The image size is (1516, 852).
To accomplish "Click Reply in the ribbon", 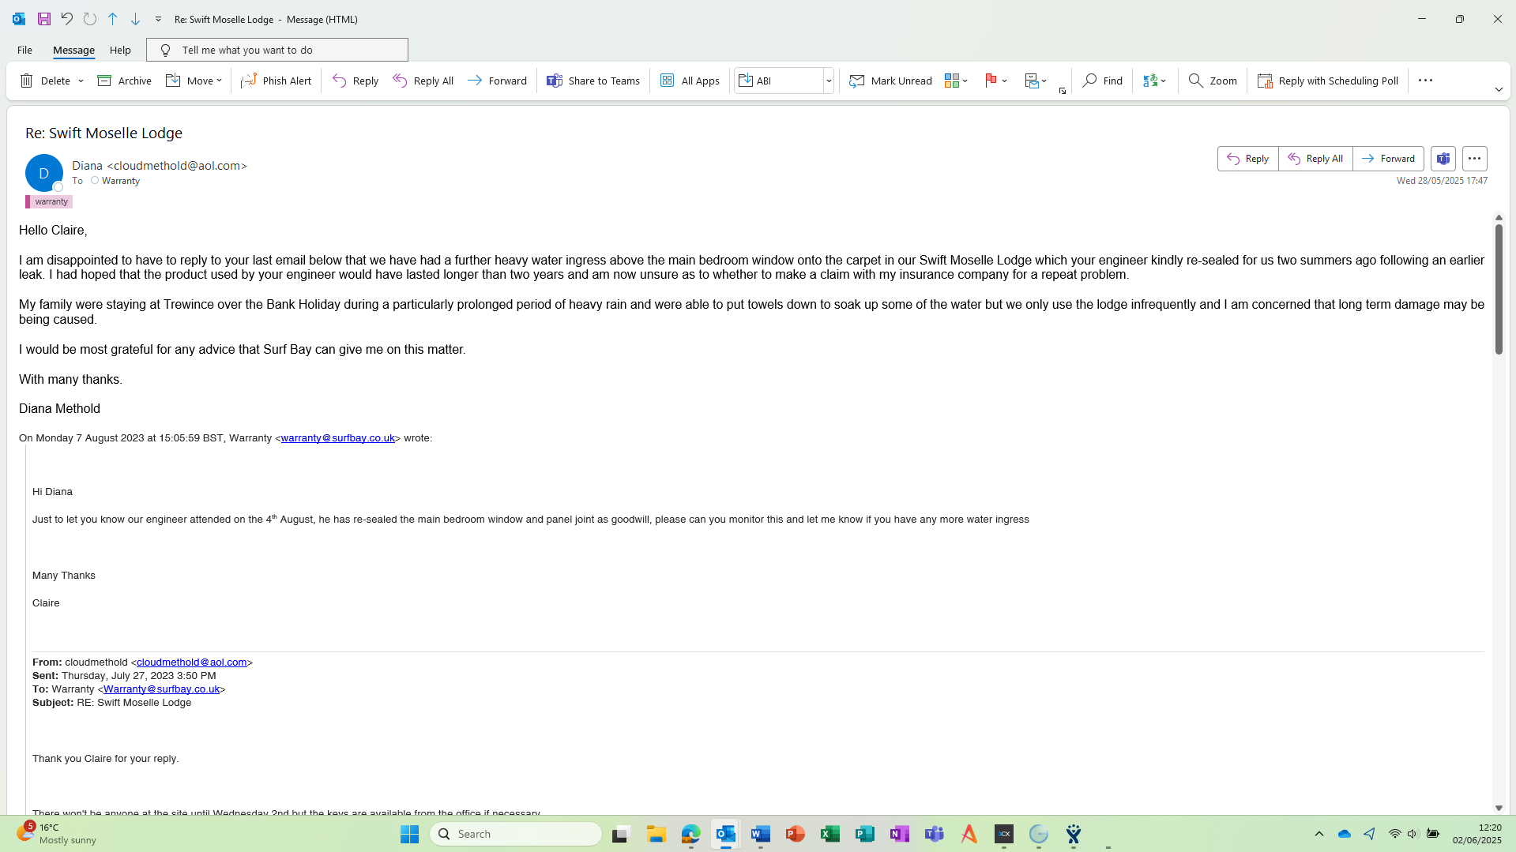I will 355,81.
